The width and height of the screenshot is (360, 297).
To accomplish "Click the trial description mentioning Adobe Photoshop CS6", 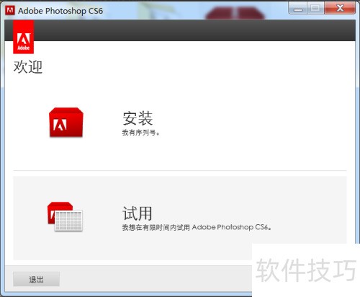I will (x=197, y=227).
